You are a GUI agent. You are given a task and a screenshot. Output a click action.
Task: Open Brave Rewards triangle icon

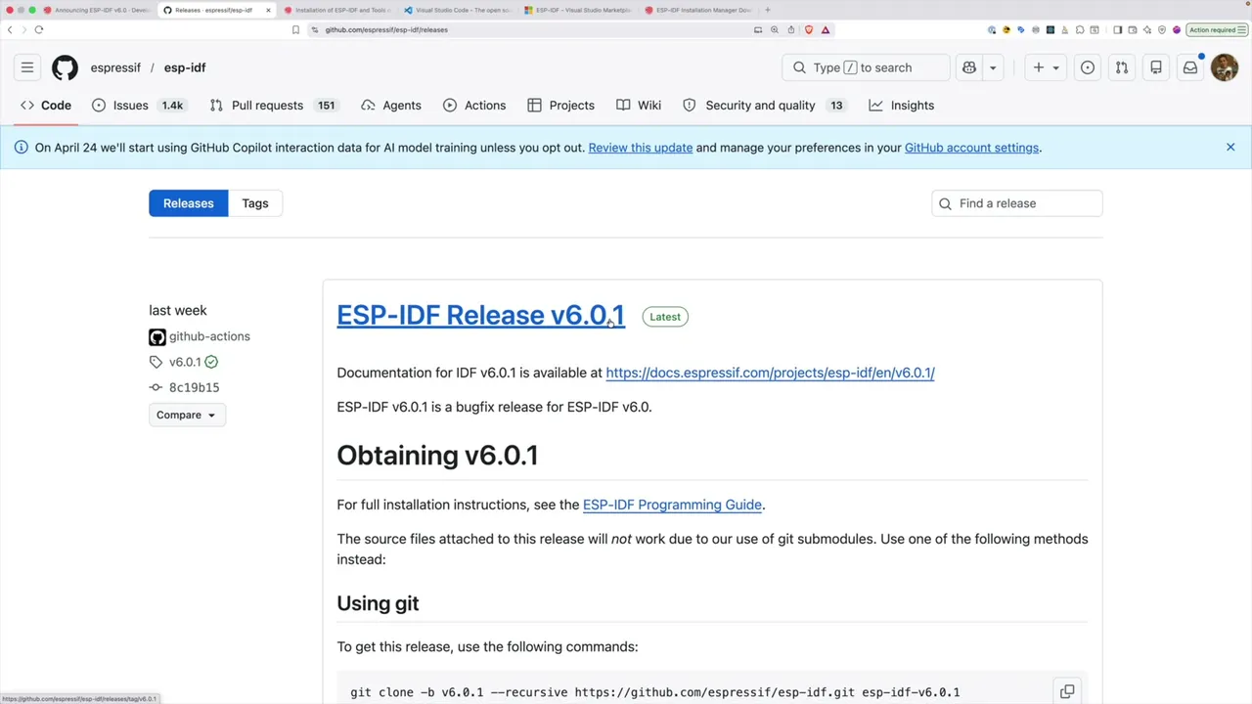[826, 29]
